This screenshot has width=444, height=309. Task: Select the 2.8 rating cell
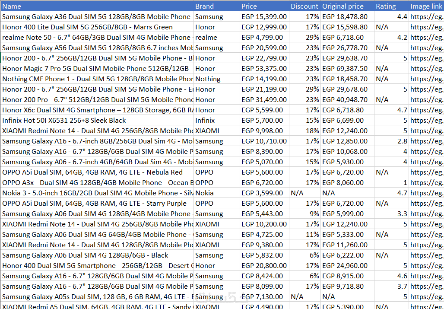tap(391, 141)
